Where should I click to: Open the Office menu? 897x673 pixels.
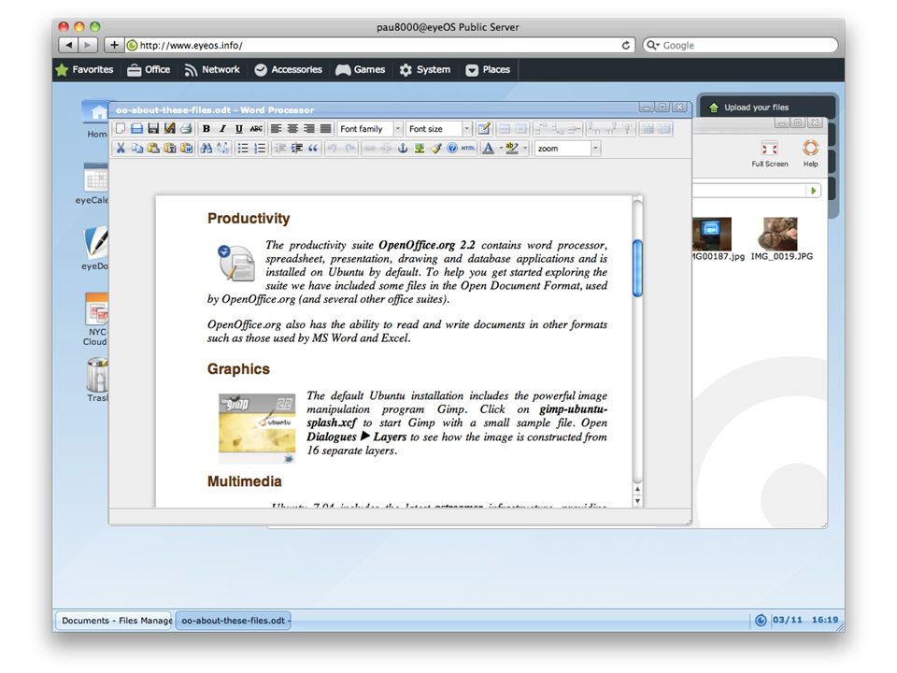tap(149, 70)
